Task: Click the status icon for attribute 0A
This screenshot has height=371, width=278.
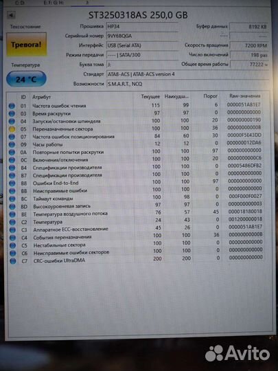Action: click(x=12, y=153)
